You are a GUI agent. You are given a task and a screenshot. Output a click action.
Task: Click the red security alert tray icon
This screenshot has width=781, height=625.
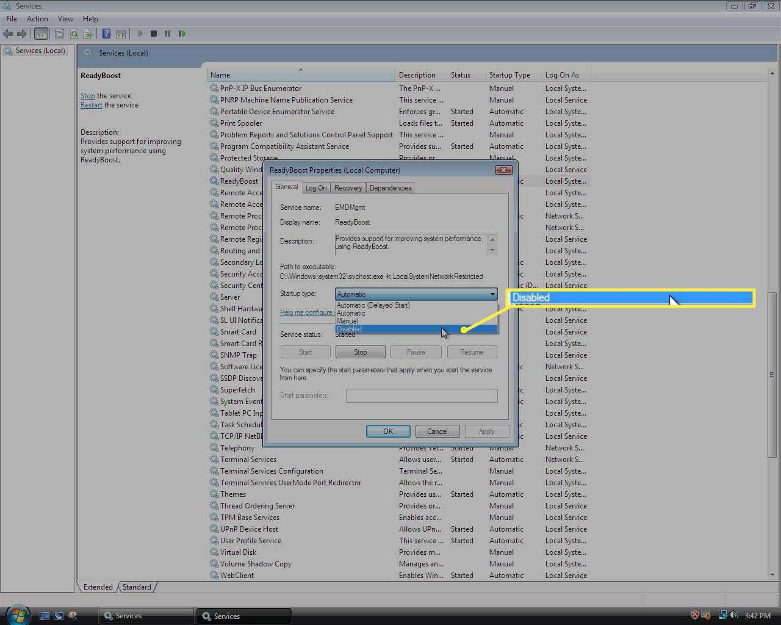(x=694, y=615)
